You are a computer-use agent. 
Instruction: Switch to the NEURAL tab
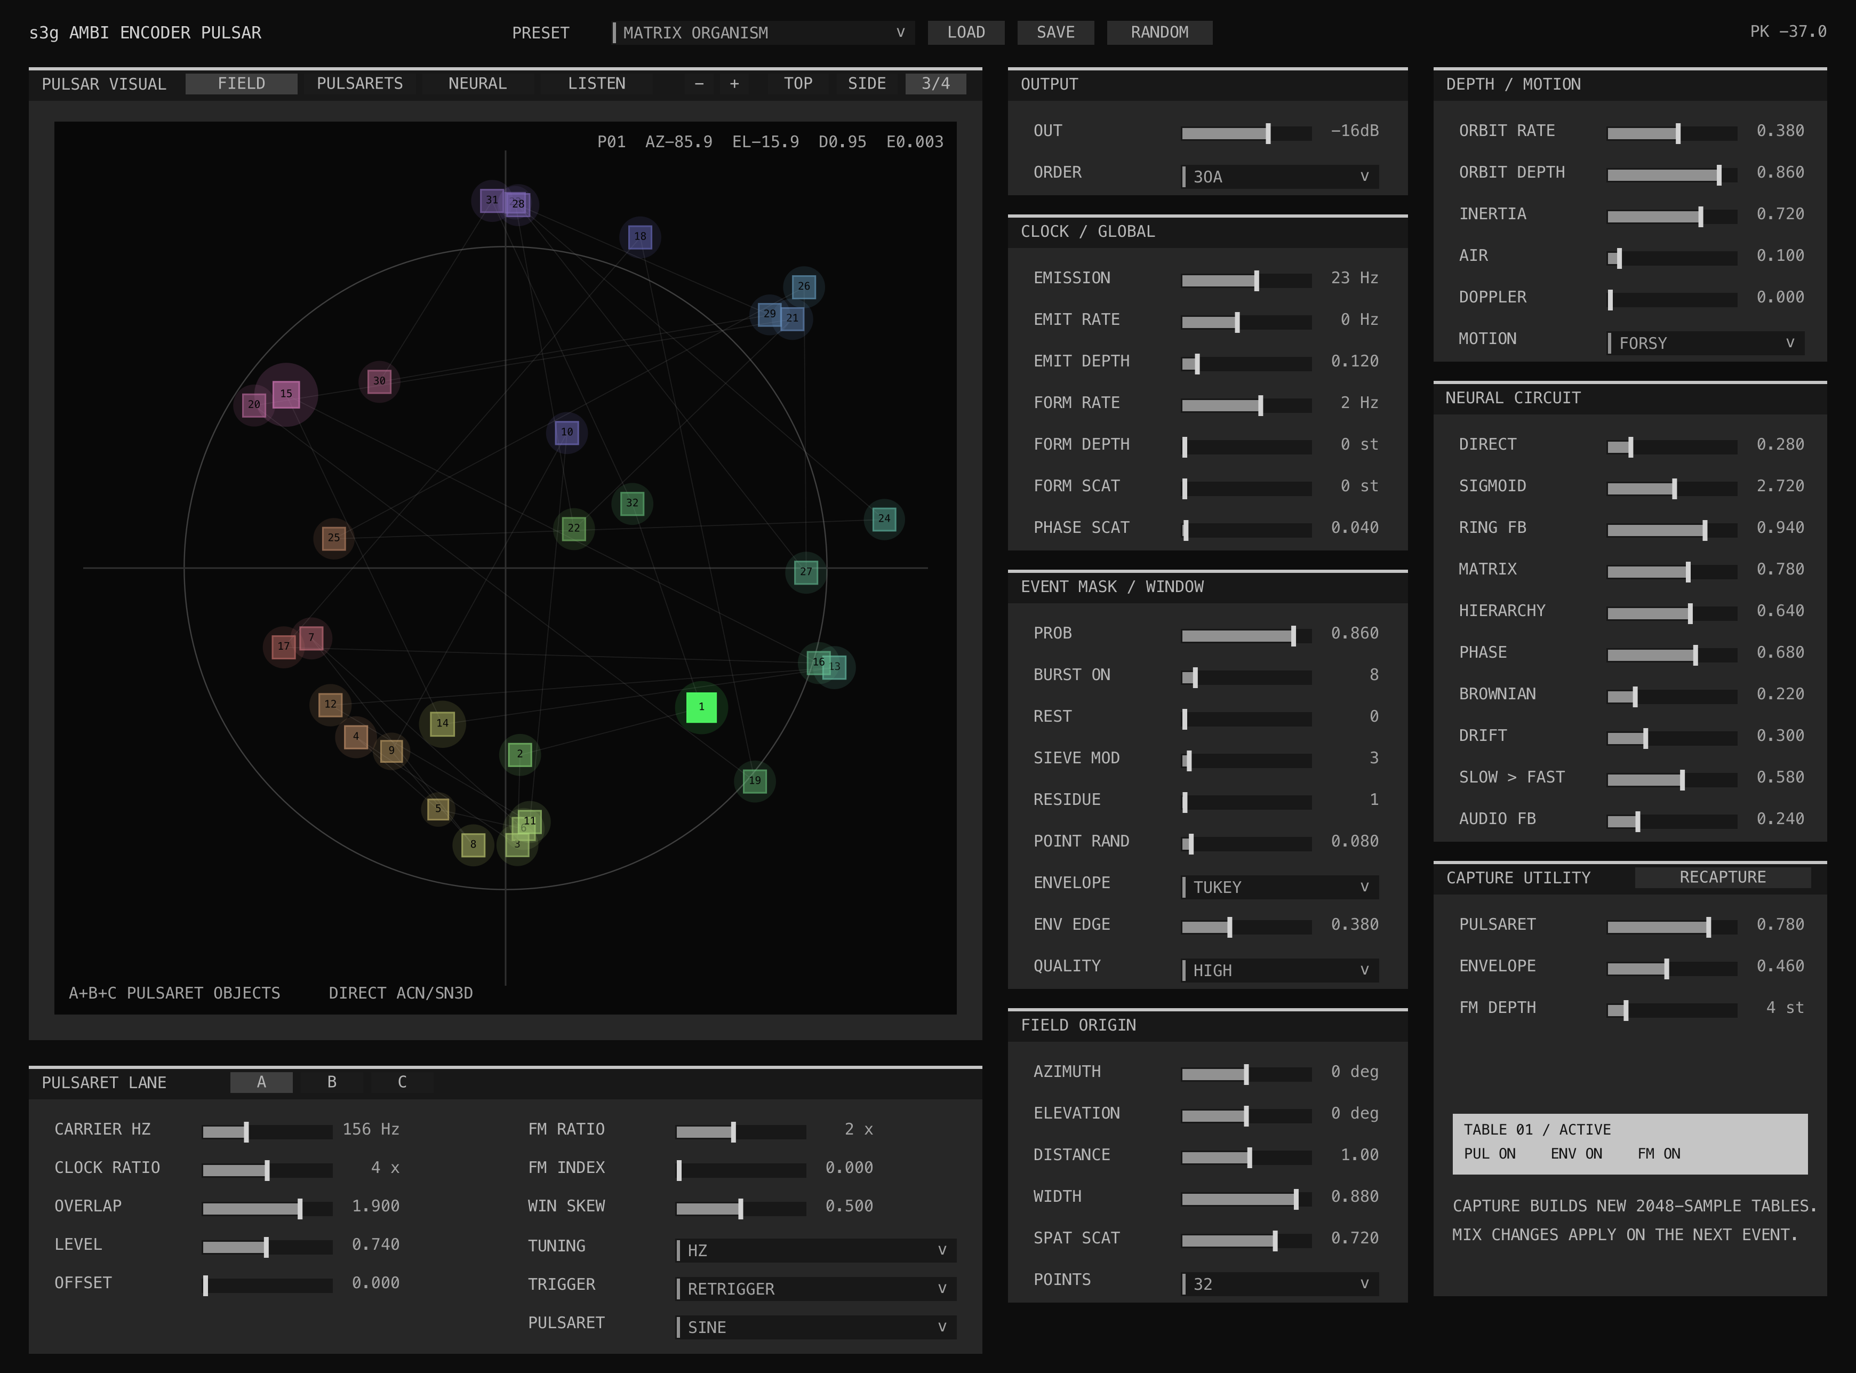[478, 84]
